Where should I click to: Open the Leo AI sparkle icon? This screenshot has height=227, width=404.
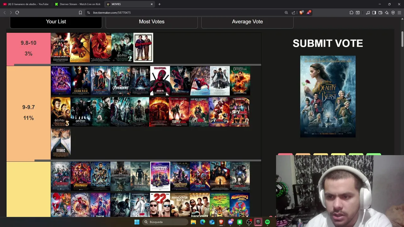[387, 13]
